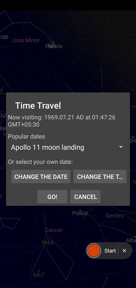
Task: Dismiss the recorder with X icon
Action: [124, 251]
